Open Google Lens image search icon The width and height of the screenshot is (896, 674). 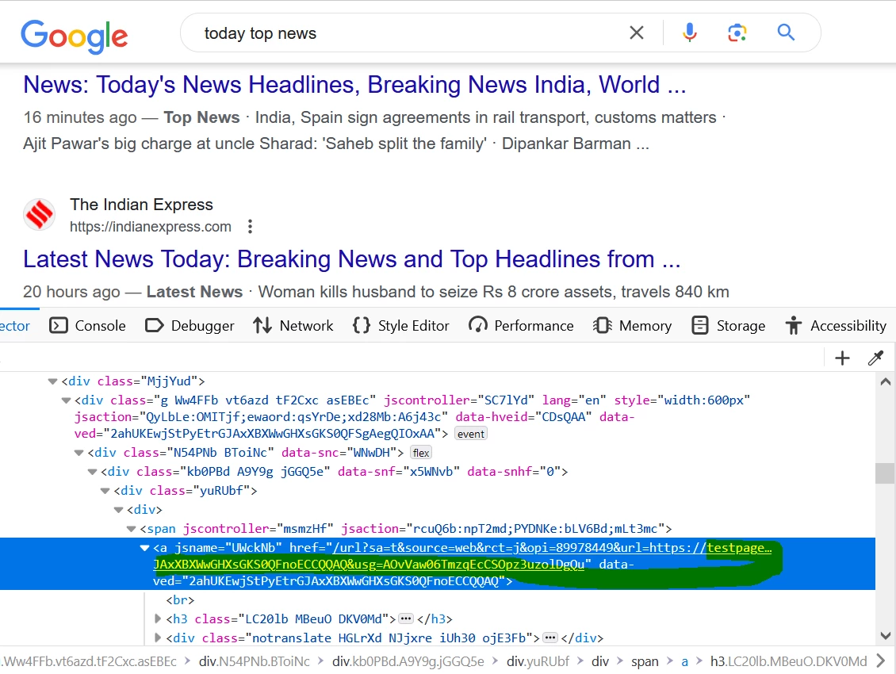tap(737, 33)
